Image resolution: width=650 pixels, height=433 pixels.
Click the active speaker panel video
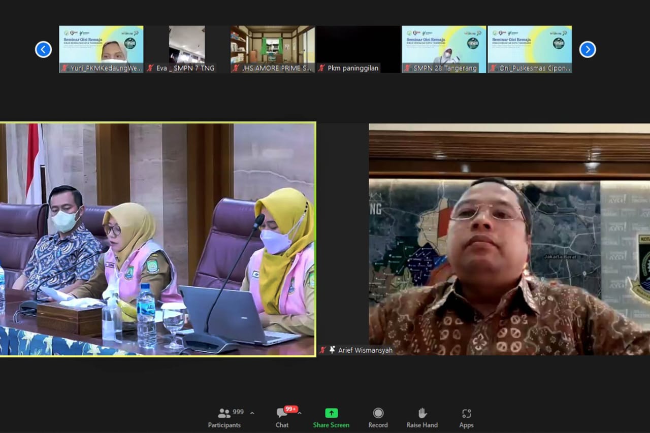click(x=157, y=239)
